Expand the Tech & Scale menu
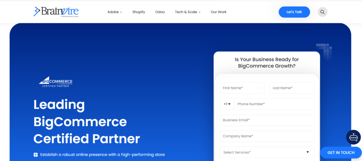This screenshot has height=161, width=362. point(188,12)
